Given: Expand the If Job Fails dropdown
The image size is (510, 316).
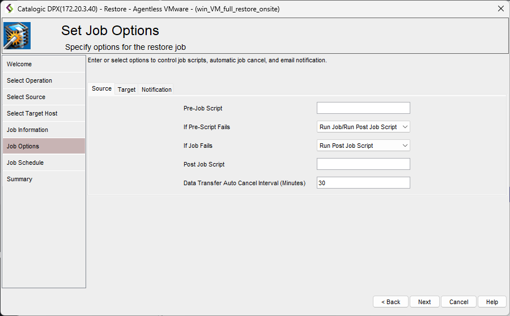Looking at the screenshot, I should pos(363,146).
